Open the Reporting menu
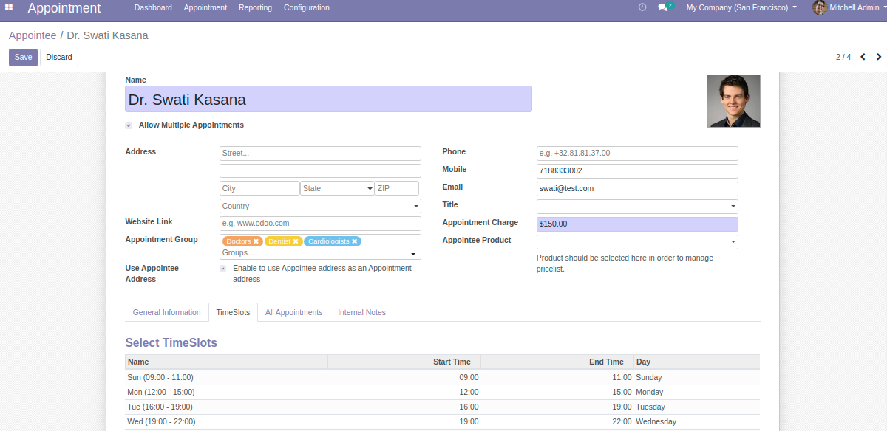The height and width of the screenshot is (431, 887). click(255, 7)
